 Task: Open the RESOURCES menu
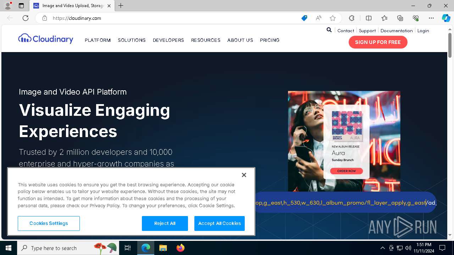(x=206, y=40)
